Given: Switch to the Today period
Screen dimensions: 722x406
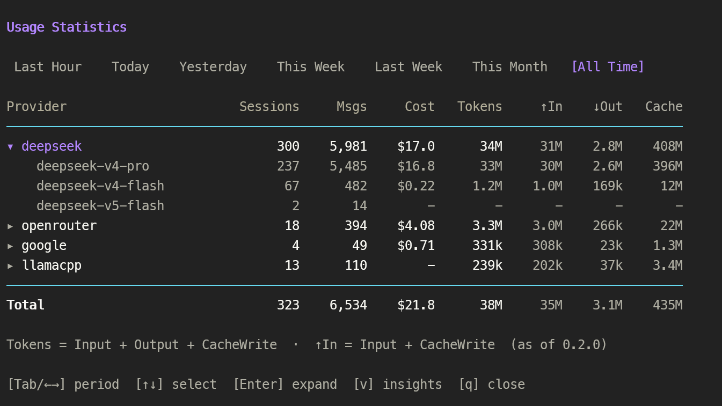Looking at the screenshot, I should pyautogui.click(x=130, y=67).
